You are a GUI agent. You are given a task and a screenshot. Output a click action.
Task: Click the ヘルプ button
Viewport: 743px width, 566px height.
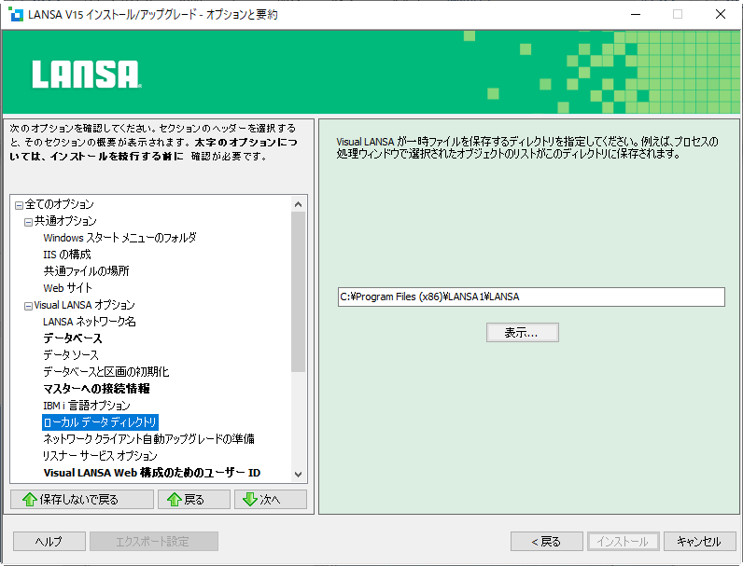coord(49,542)
